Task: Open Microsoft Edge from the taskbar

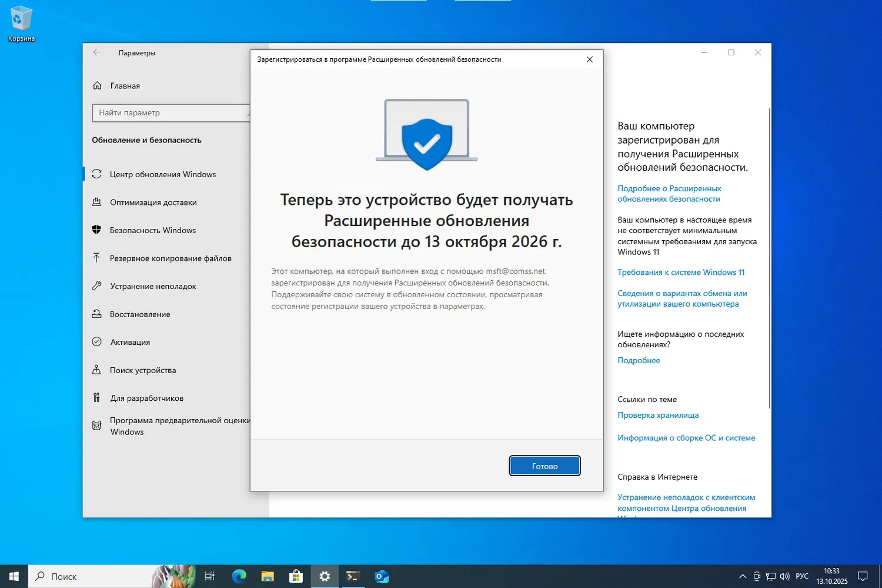Action: [239, 576]
